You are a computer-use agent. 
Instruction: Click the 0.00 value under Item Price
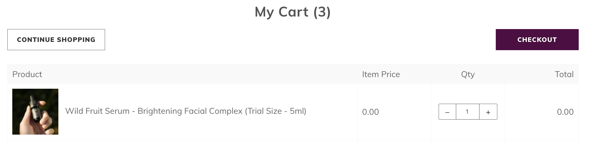coord(370,112)
